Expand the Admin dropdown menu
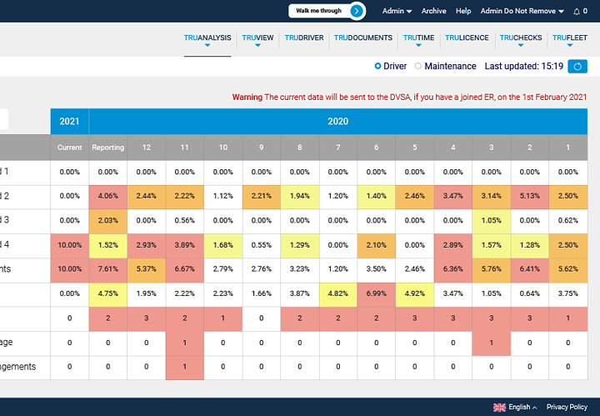The width and height of the screenshot is (600, 416). pos(397,11)
